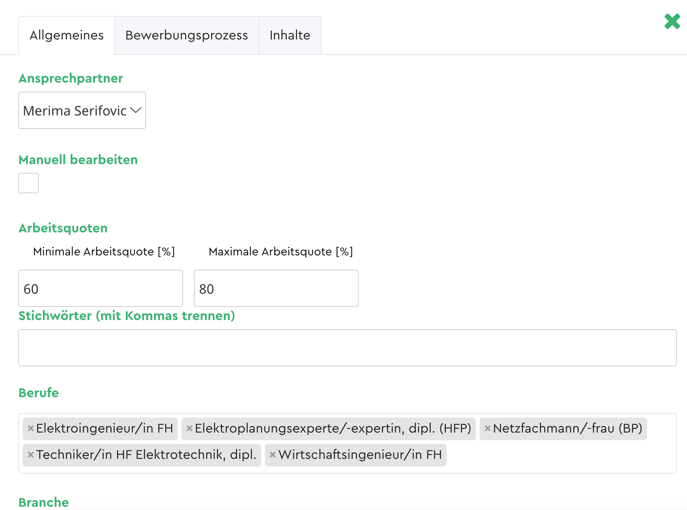This screenshot has height=510, width=687.
Task: Enable the Manuell bearbeiten checkbox
Action: (29, 183)
